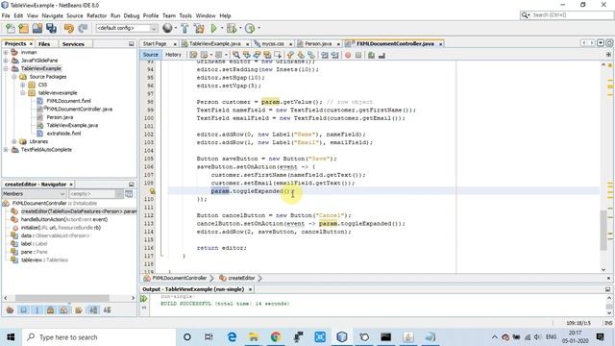Switch to the Files tab
Image resolution: width=615 pixels, height=346 pixels.
(44, 44)
